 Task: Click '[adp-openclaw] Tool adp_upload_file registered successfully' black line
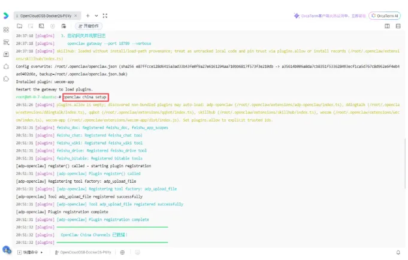79,196
